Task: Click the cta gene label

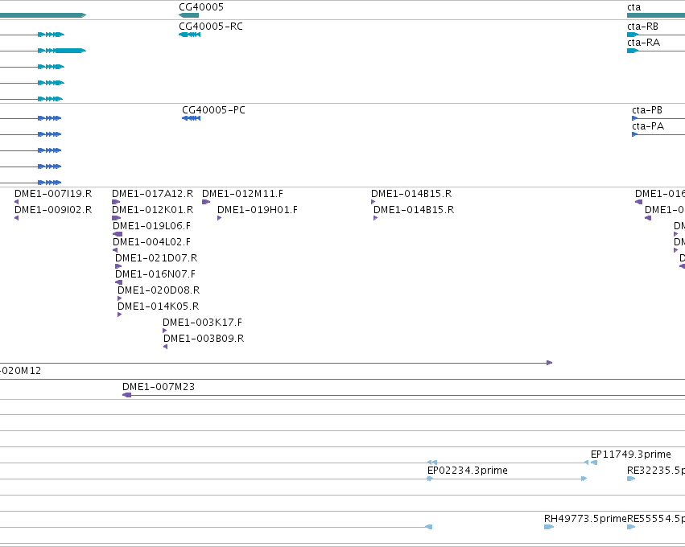Action: (x=634, y=7)
